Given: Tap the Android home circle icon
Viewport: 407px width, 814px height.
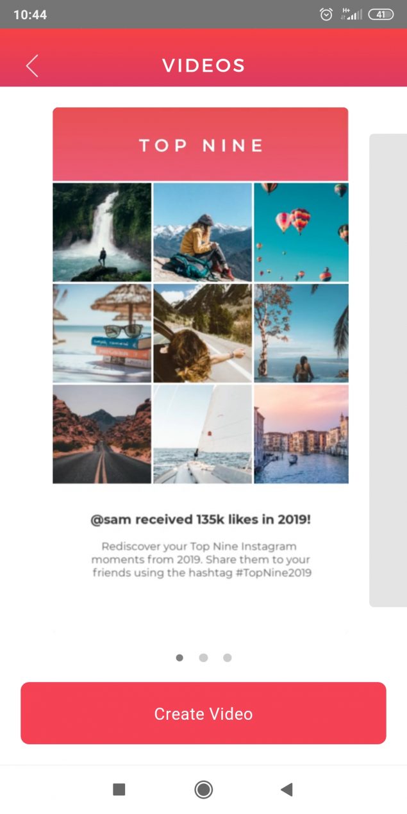Looking at the screenshot, I should 203,790.
